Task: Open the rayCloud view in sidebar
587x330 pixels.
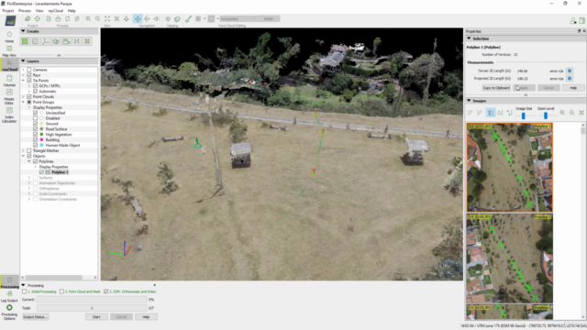Action: pyautogui.click(x=9, y=65)
